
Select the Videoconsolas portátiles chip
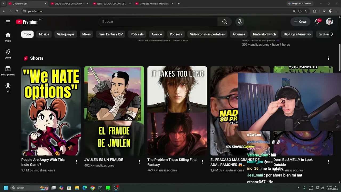pos(207,34)
